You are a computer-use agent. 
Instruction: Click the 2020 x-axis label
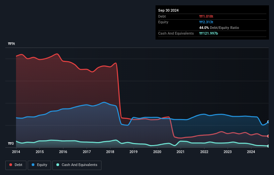(x=157, y=152)
